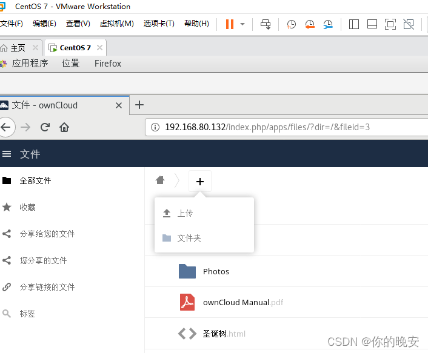This screenshot has width=428, height=353.
Task: Toggle the VMware library sidebar view icon
Action: tap(354, 24)
